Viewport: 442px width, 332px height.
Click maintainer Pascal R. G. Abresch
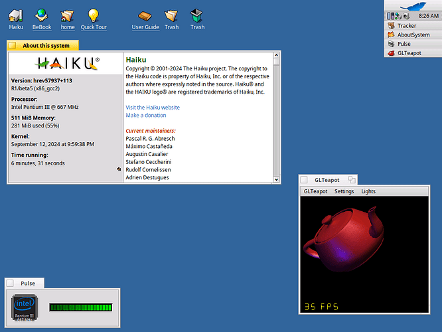(x=150, y=139)
